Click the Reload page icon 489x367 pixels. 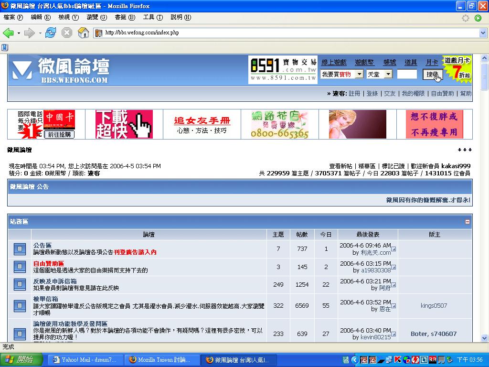[51, 33]
